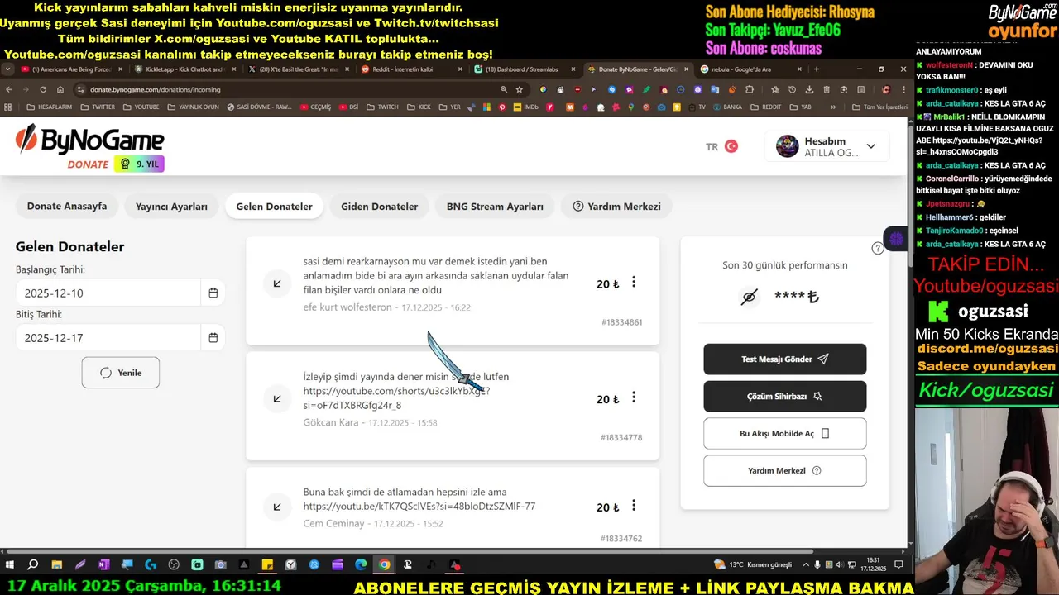Switch to Dashboard / Streamlabs browser tab
Screen dimensions: 1059x595
(x=525, y=69)
